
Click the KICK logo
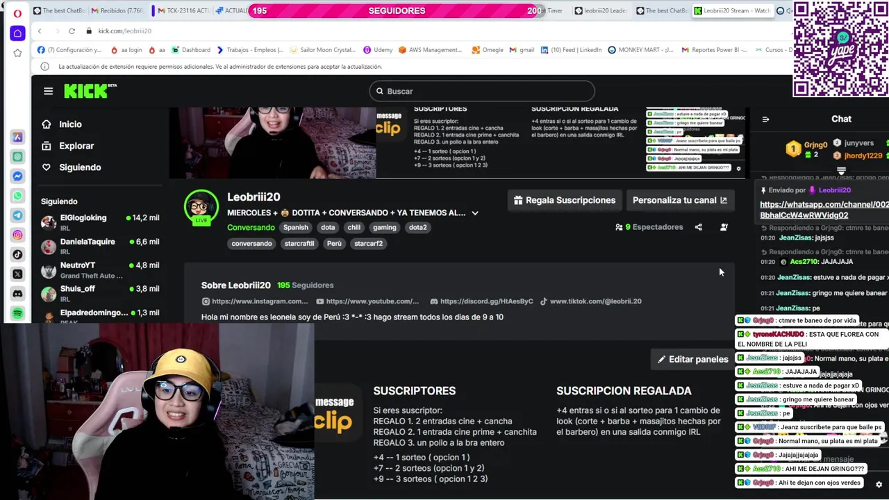tap(90, 91)
